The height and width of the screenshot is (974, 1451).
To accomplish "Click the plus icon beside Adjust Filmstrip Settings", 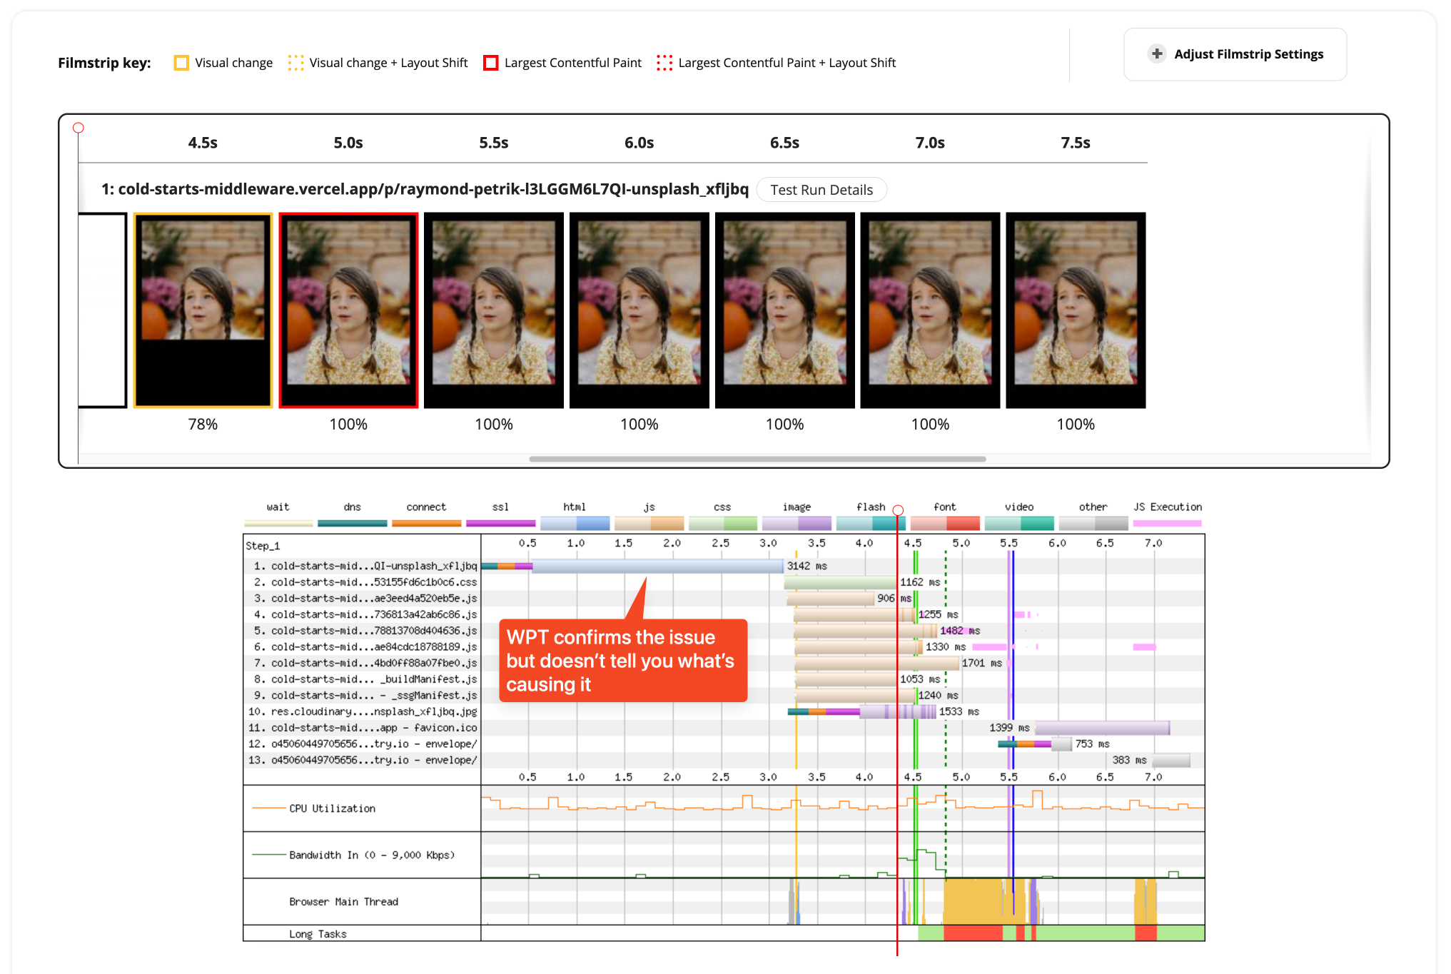I will pyautogui.click(x=1156, y=54).
